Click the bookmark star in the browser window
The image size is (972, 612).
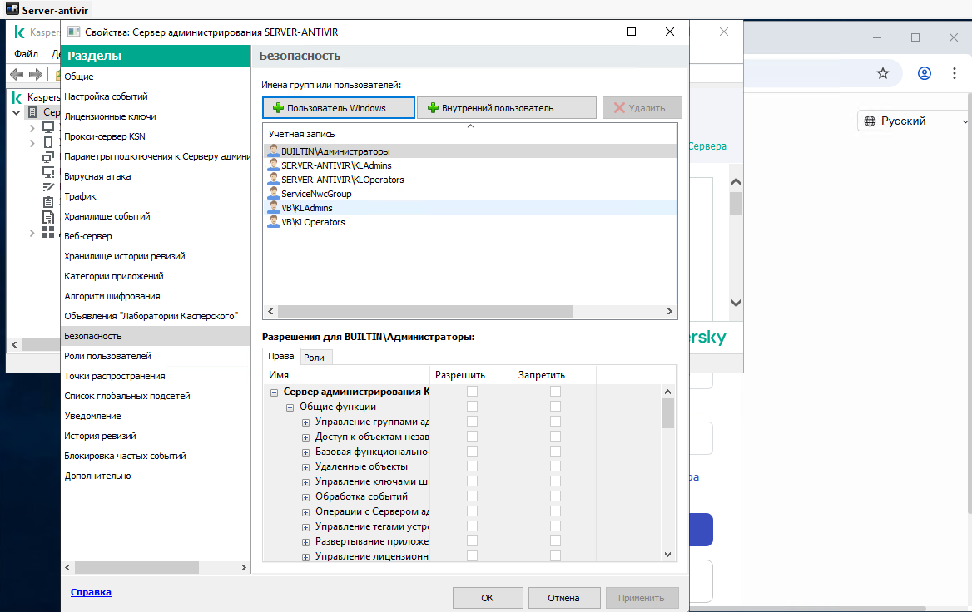(x=883, y=73)
